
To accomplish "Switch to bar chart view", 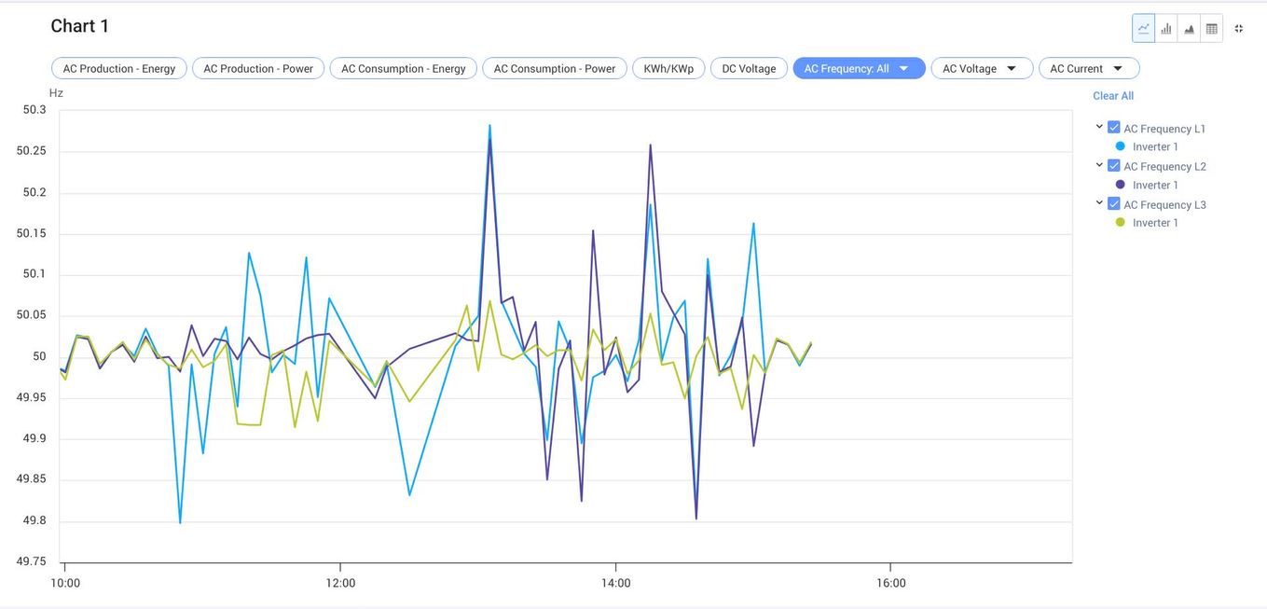I will [x=1166, y=28].
